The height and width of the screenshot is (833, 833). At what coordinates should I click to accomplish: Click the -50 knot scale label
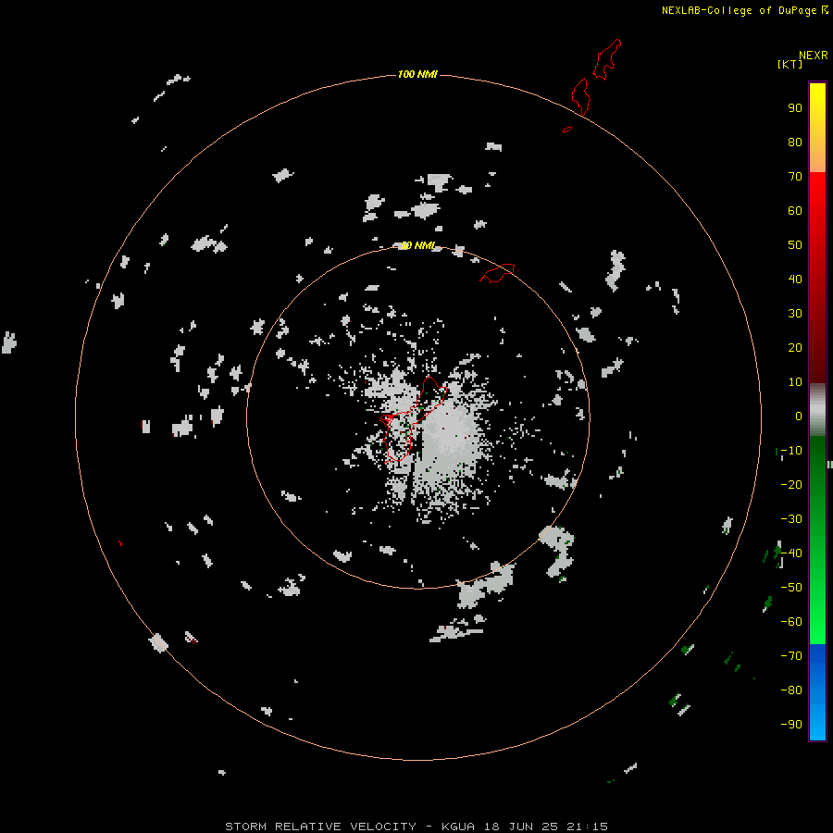pyautogui.click(x=791, y=587)
